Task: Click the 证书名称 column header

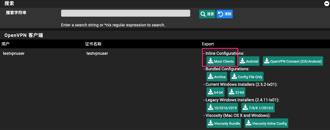Action: pos(93,44)
